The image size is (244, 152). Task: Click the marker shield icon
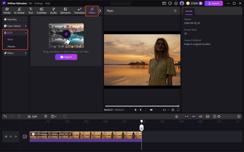(46, 116)
